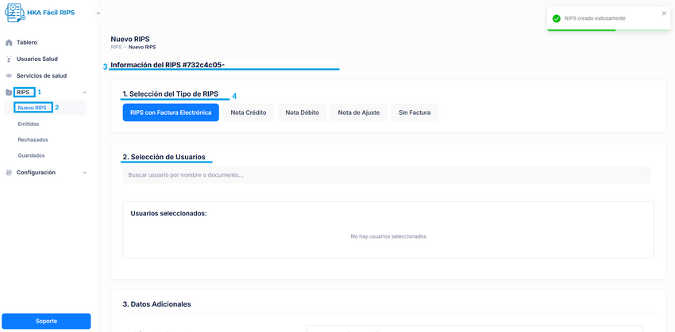The image size is (675, 332).
Task: Select RIPS con Factura Electrónica type
Action: pos(171,113)
